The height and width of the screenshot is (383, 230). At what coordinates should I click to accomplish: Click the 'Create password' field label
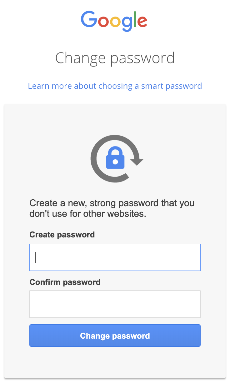(x=62, y=235)
